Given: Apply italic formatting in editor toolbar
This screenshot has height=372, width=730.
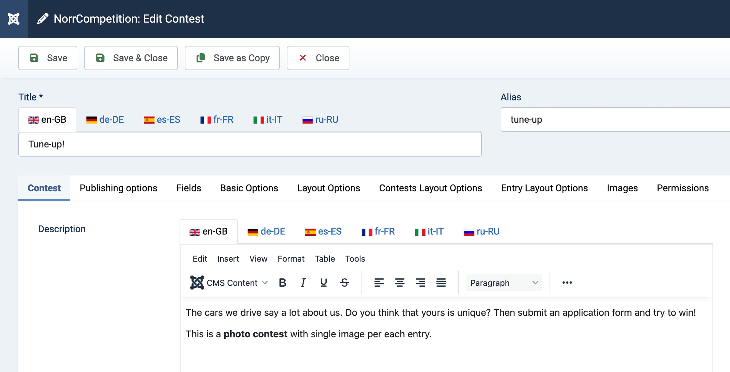Looking at the screenshot, I should (303, 282).
